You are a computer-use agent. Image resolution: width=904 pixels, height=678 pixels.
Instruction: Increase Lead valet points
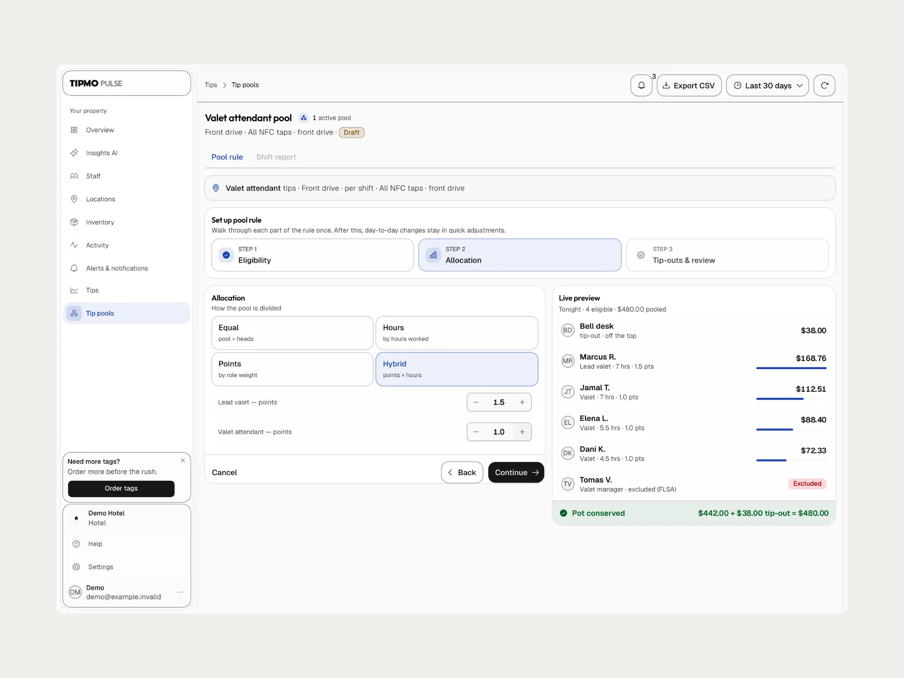522,403
